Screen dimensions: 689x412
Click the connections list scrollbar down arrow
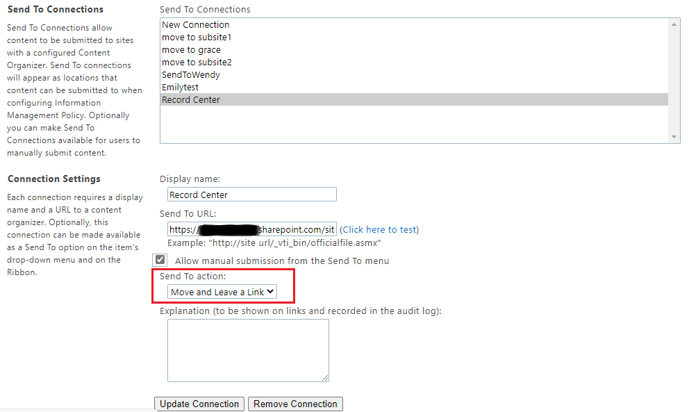(674, 137)
